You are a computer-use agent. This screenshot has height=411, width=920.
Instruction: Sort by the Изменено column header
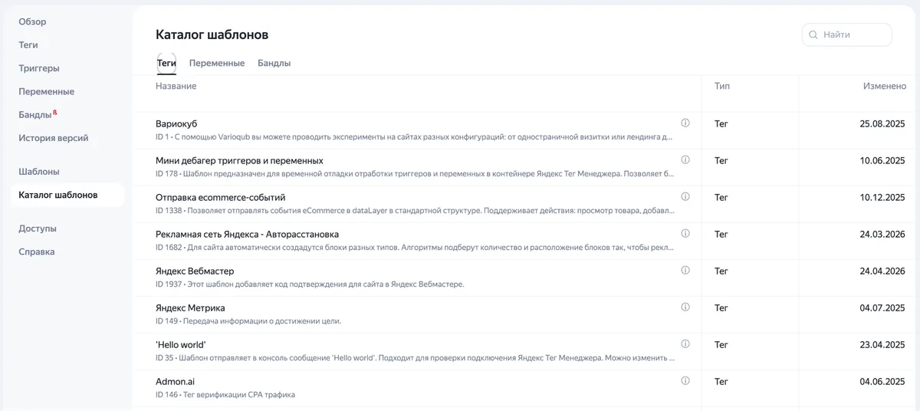coord(885,86)
